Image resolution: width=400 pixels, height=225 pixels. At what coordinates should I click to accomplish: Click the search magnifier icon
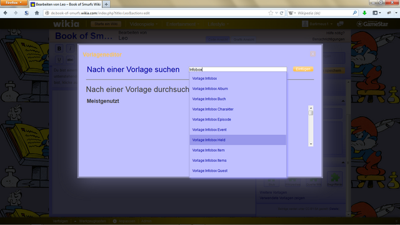(354, 12)
